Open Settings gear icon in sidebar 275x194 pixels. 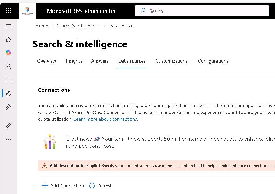(x=8, y=93)
